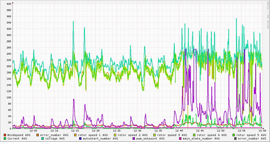Click the 12:55 time axis label

(x=242, y=131)
